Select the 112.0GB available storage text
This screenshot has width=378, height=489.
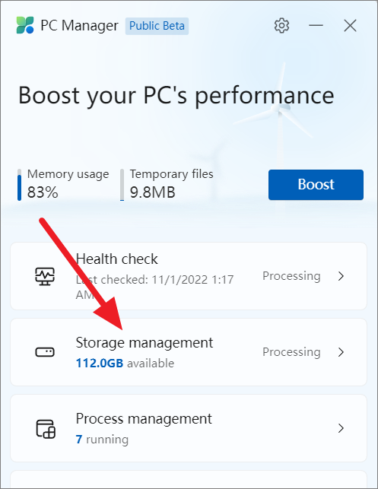(125, 364)
